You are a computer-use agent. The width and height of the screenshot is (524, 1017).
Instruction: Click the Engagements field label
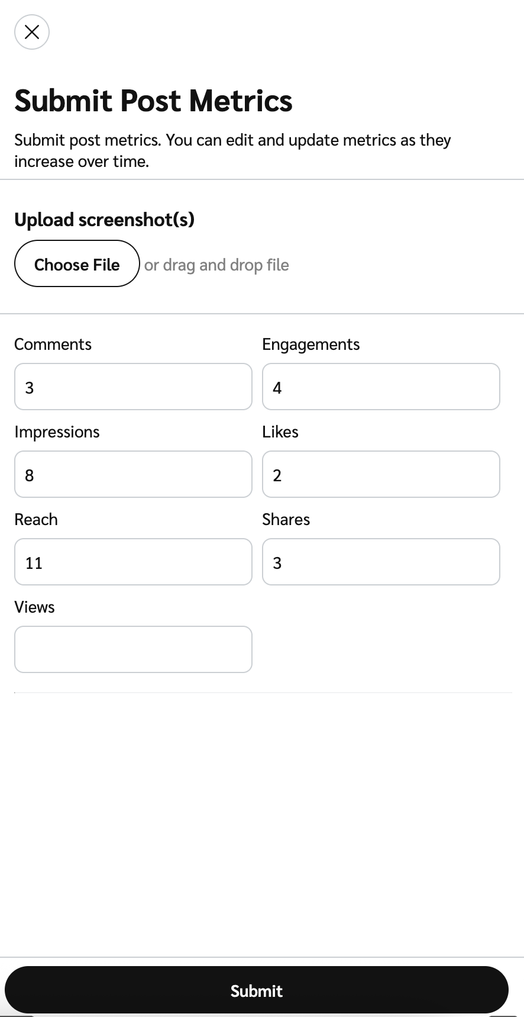[x=310, y=345]
